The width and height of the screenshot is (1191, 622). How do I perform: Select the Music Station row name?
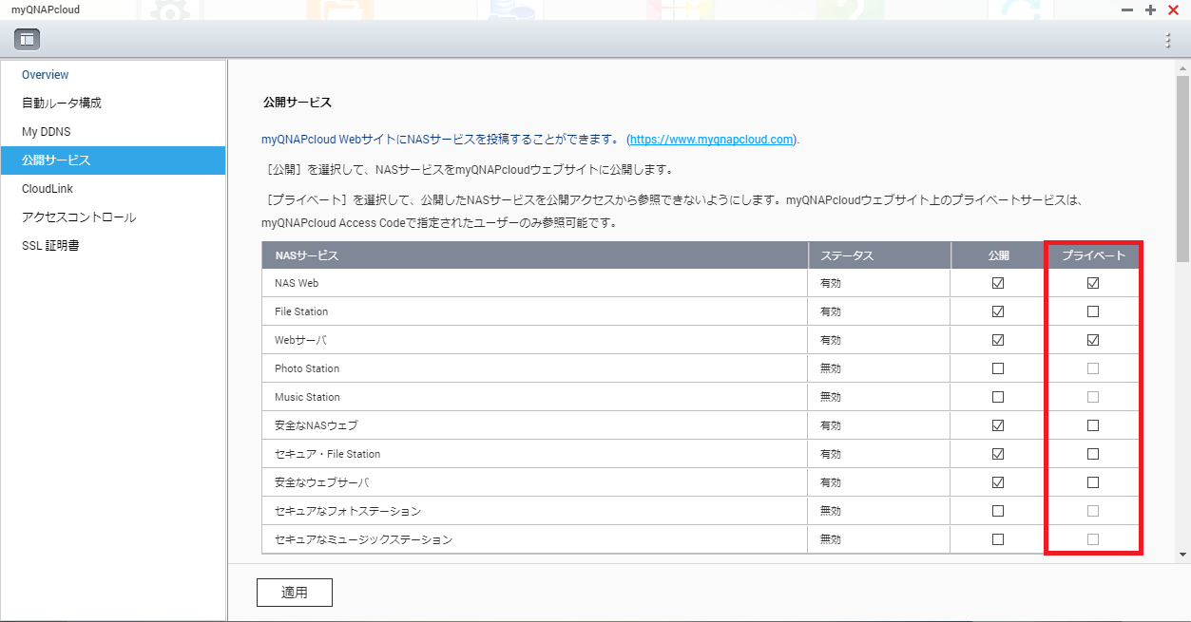307,397
